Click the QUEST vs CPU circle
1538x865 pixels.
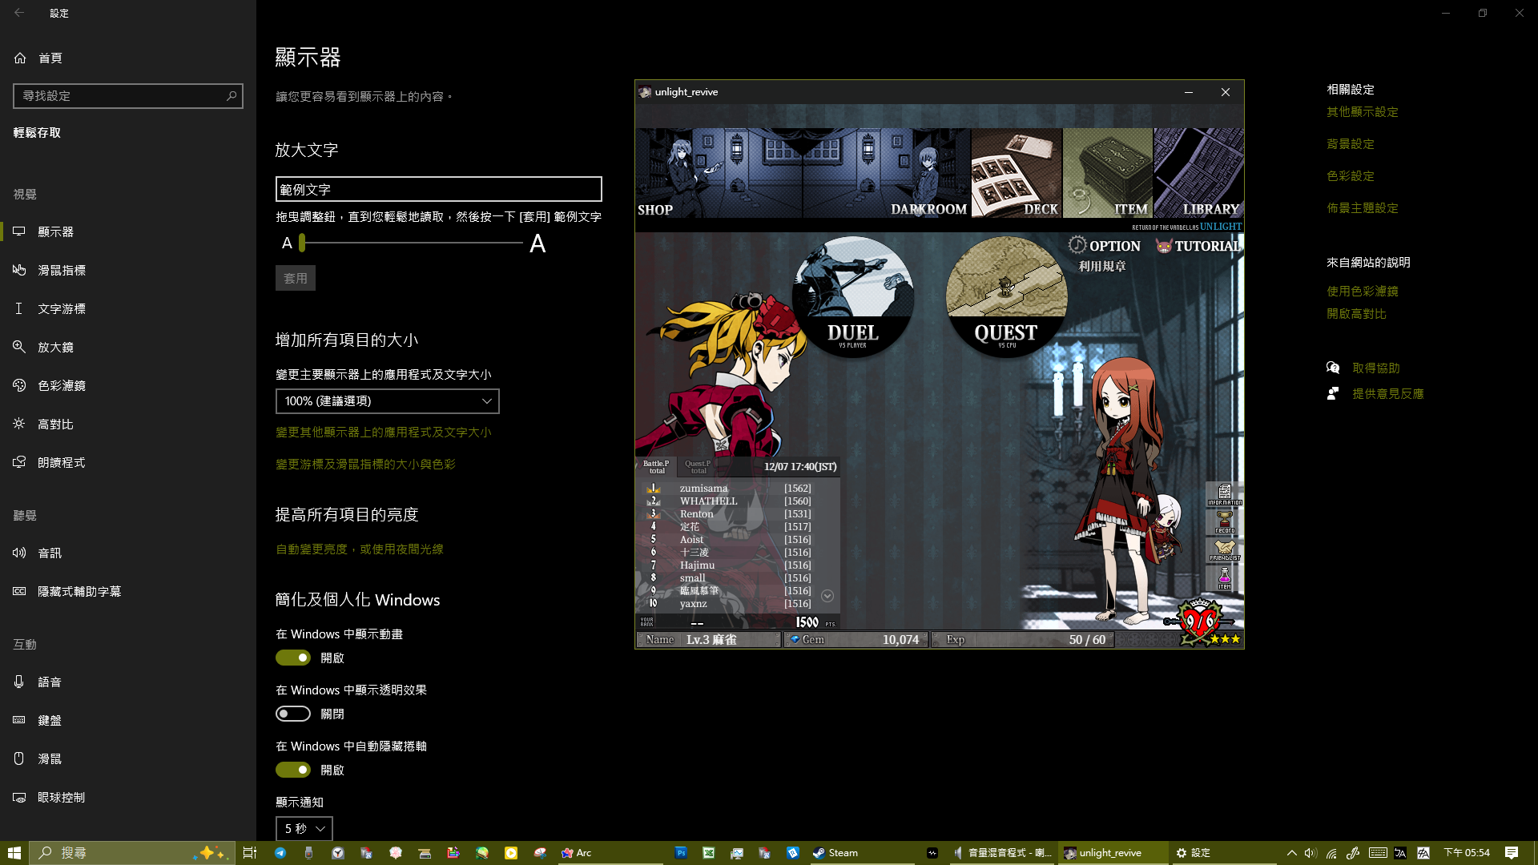click(1006, 297)
